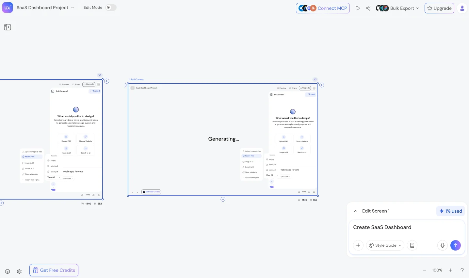
Task: Click the plus icon beside the left frame's top corner
Action: pos(107,81)
